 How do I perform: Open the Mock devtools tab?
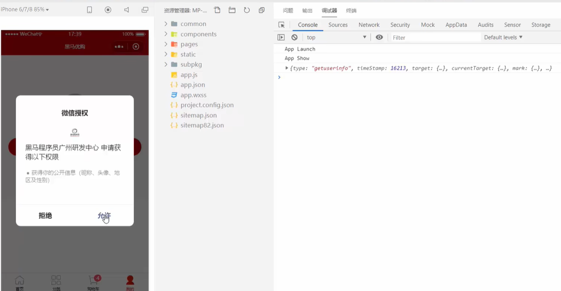428,25
